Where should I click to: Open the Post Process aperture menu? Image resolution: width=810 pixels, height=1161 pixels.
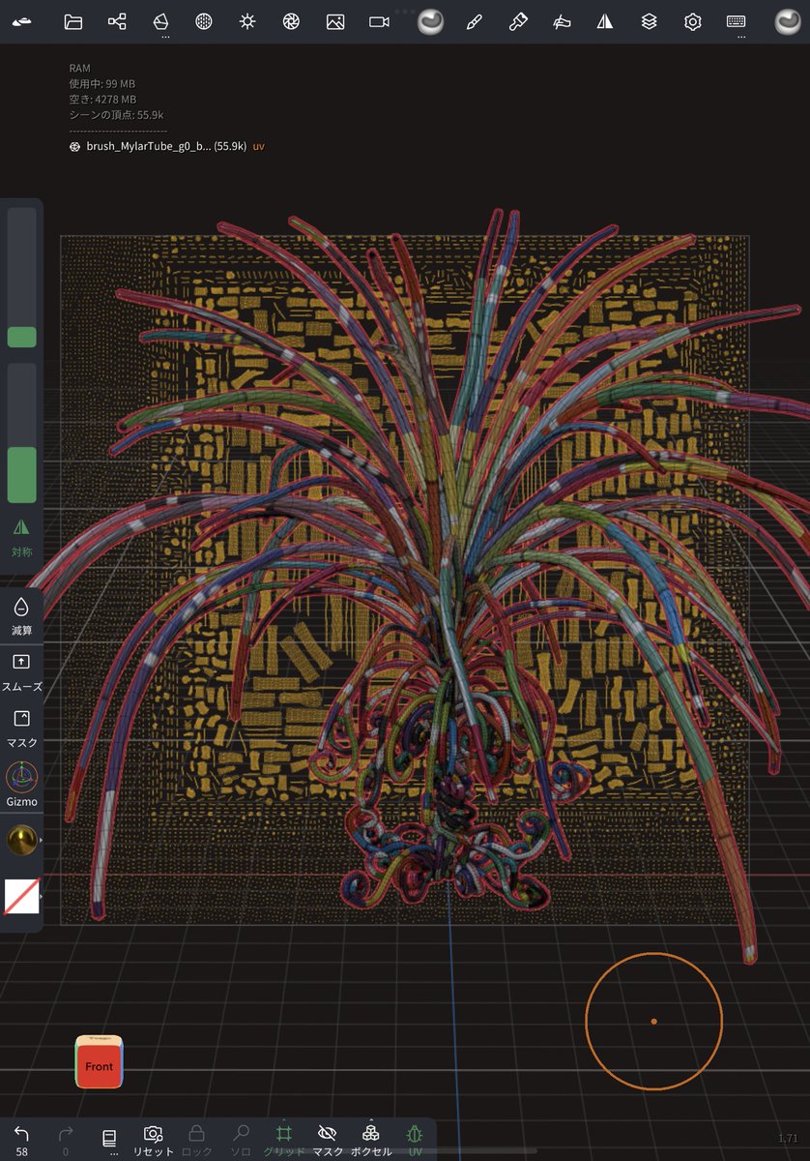pos(291,21)
